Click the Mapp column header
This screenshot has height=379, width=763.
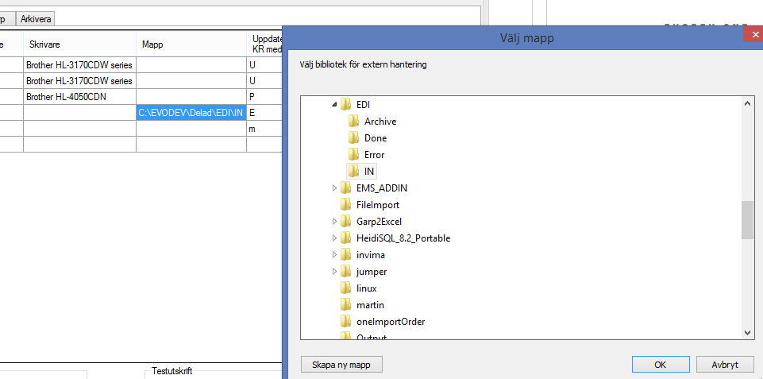pyautogui.click(x=191, y=44)
